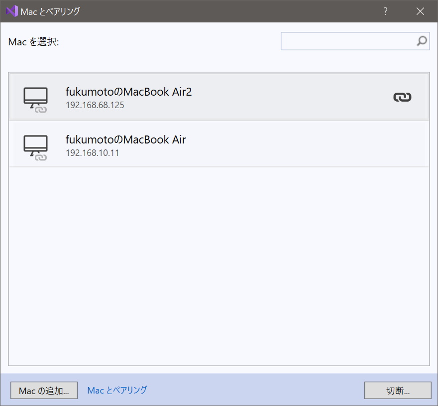Click the Mac icon for fukumotoのMacBook Air2
The image size is (438, 406).
coord(35,100)
